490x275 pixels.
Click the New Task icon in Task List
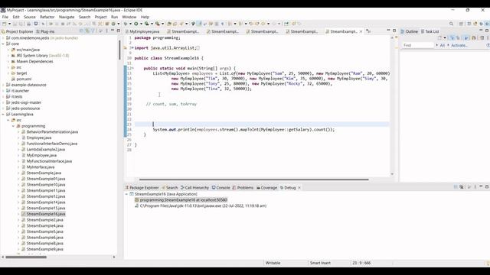(x=440, y=38)
